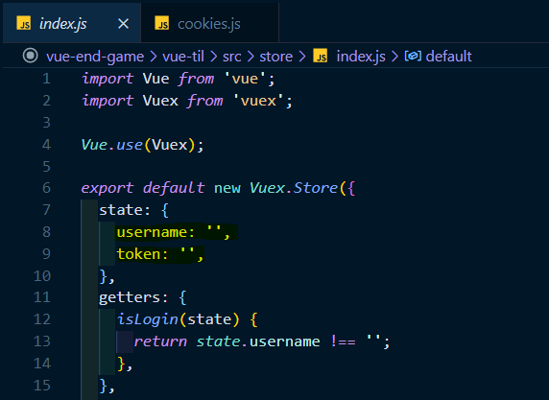
Task: Select line number 6 in gutter
Action: click(46, 188)
